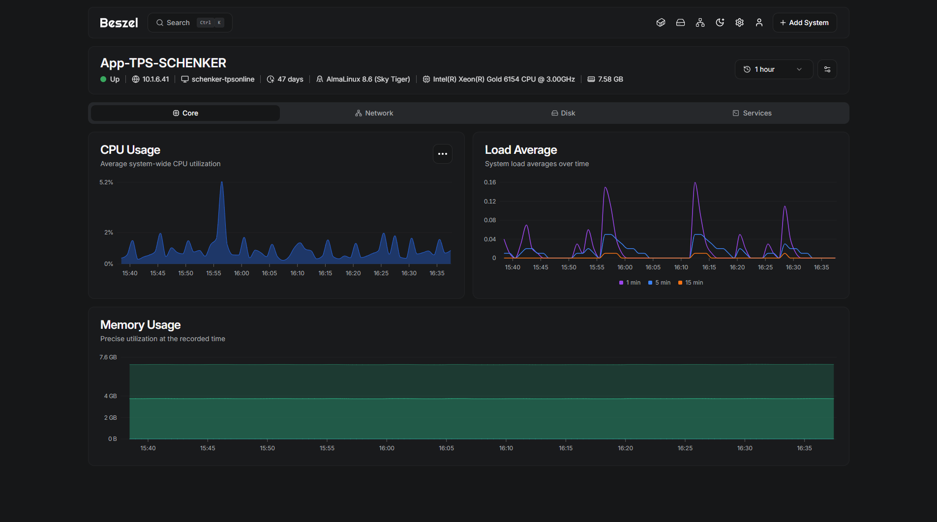This screenshot has width=937, height=522.
Task: Switch to the Disk tab
Action: coord(563,113)
